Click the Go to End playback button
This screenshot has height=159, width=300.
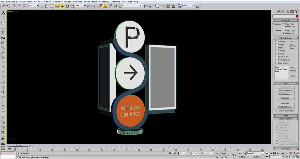tap(282, 153)
